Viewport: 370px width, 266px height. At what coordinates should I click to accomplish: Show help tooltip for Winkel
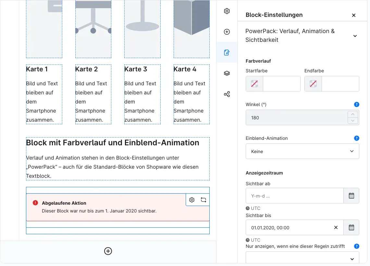[357, 104]
